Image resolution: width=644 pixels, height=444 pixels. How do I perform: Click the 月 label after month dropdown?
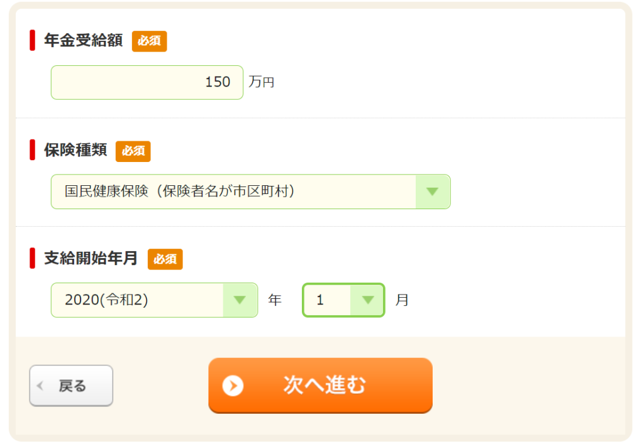[x=402, y=300]
